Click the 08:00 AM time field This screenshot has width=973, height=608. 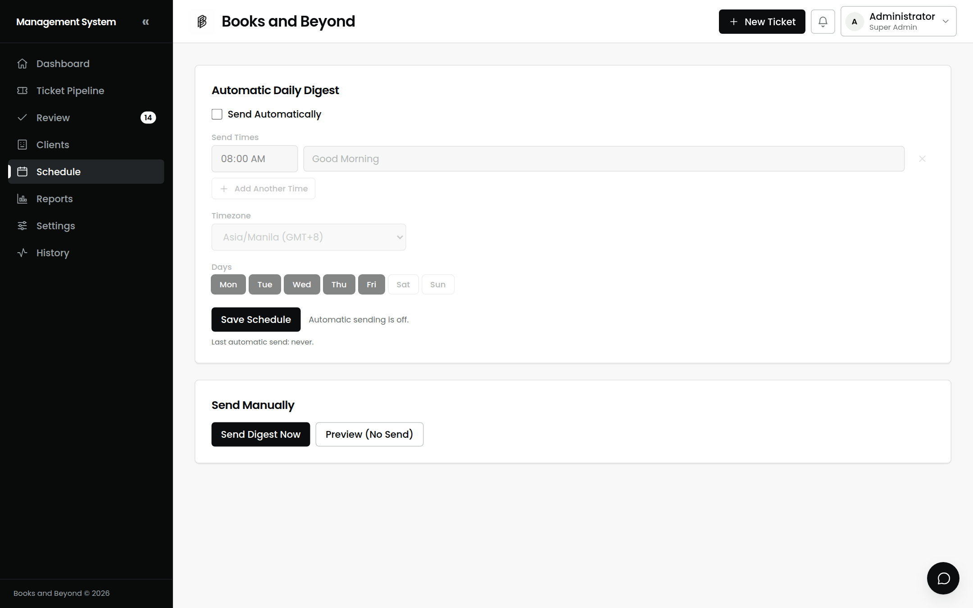(x=255, y=159)
